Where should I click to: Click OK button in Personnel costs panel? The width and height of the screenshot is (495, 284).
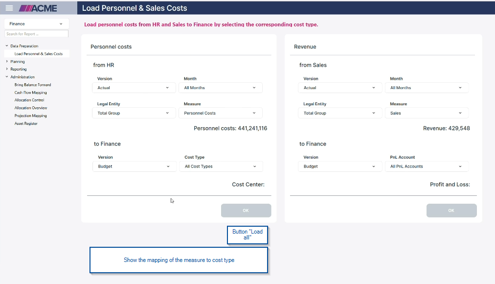[246, 211]
